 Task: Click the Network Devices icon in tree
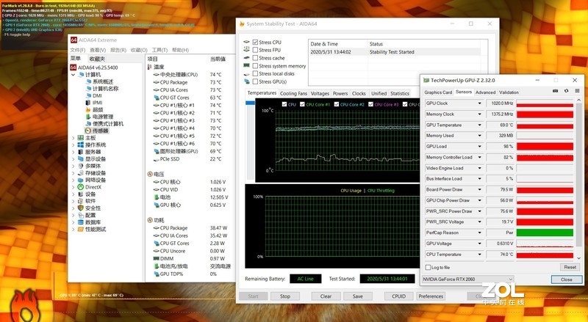[81, 180]
